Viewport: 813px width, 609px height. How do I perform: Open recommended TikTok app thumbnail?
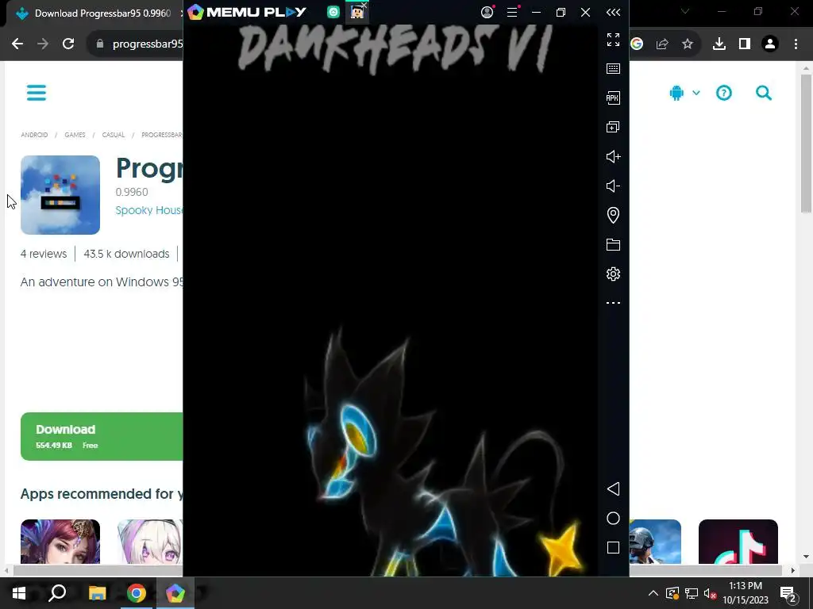pyautogui.click(x=738, y=541)
